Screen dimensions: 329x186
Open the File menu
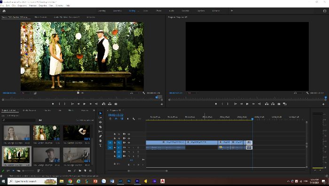click(2, 6)
